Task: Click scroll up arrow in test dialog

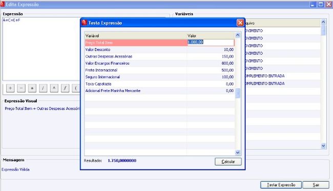Action: point(238,35)
